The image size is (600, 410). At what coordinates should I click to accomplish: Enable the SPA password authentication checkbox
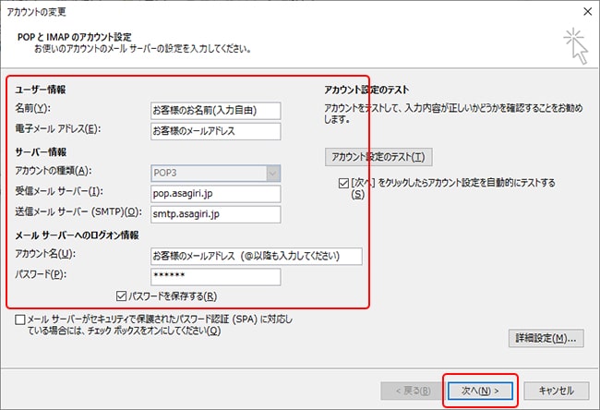click(20, 319)
